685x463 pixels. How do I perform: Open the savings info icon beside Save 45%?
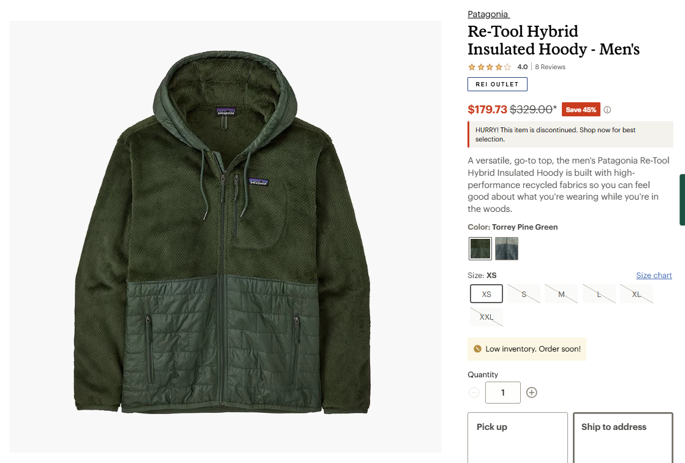pos(607,110)
